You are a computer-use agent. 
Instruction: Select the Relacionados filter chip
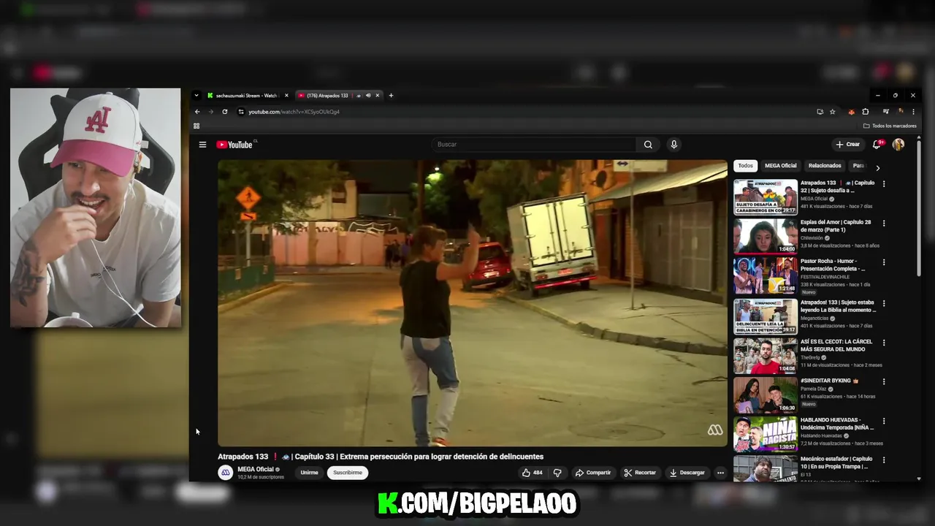[825, 166]
